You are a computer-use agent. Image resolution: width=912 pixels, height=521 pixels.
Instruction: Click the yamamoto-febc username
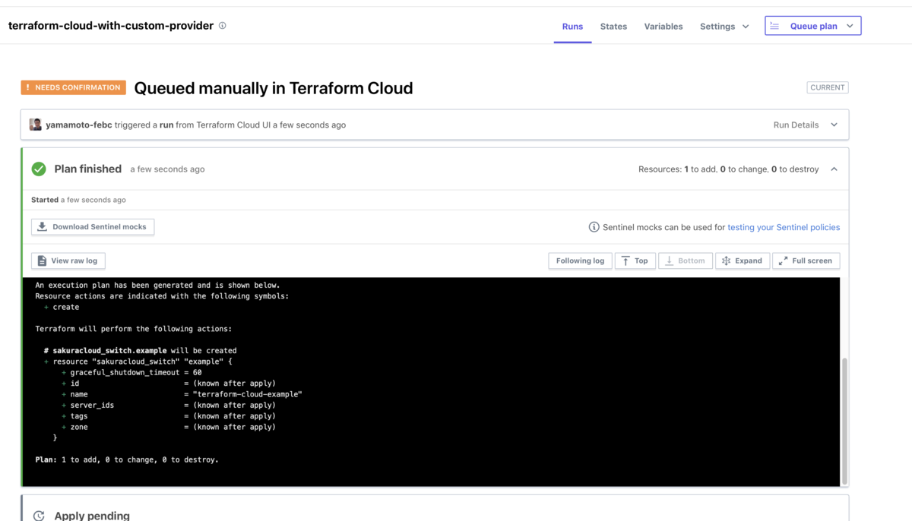79,125
